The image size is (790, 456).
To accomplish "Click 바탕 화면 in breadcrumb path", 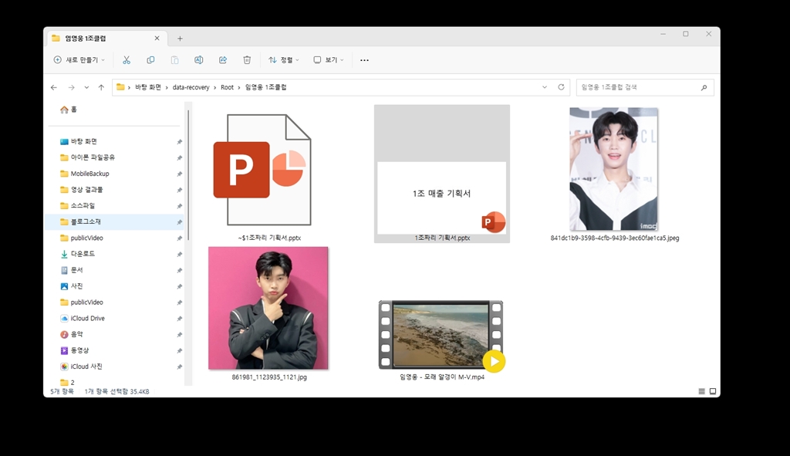I will 147,87.
